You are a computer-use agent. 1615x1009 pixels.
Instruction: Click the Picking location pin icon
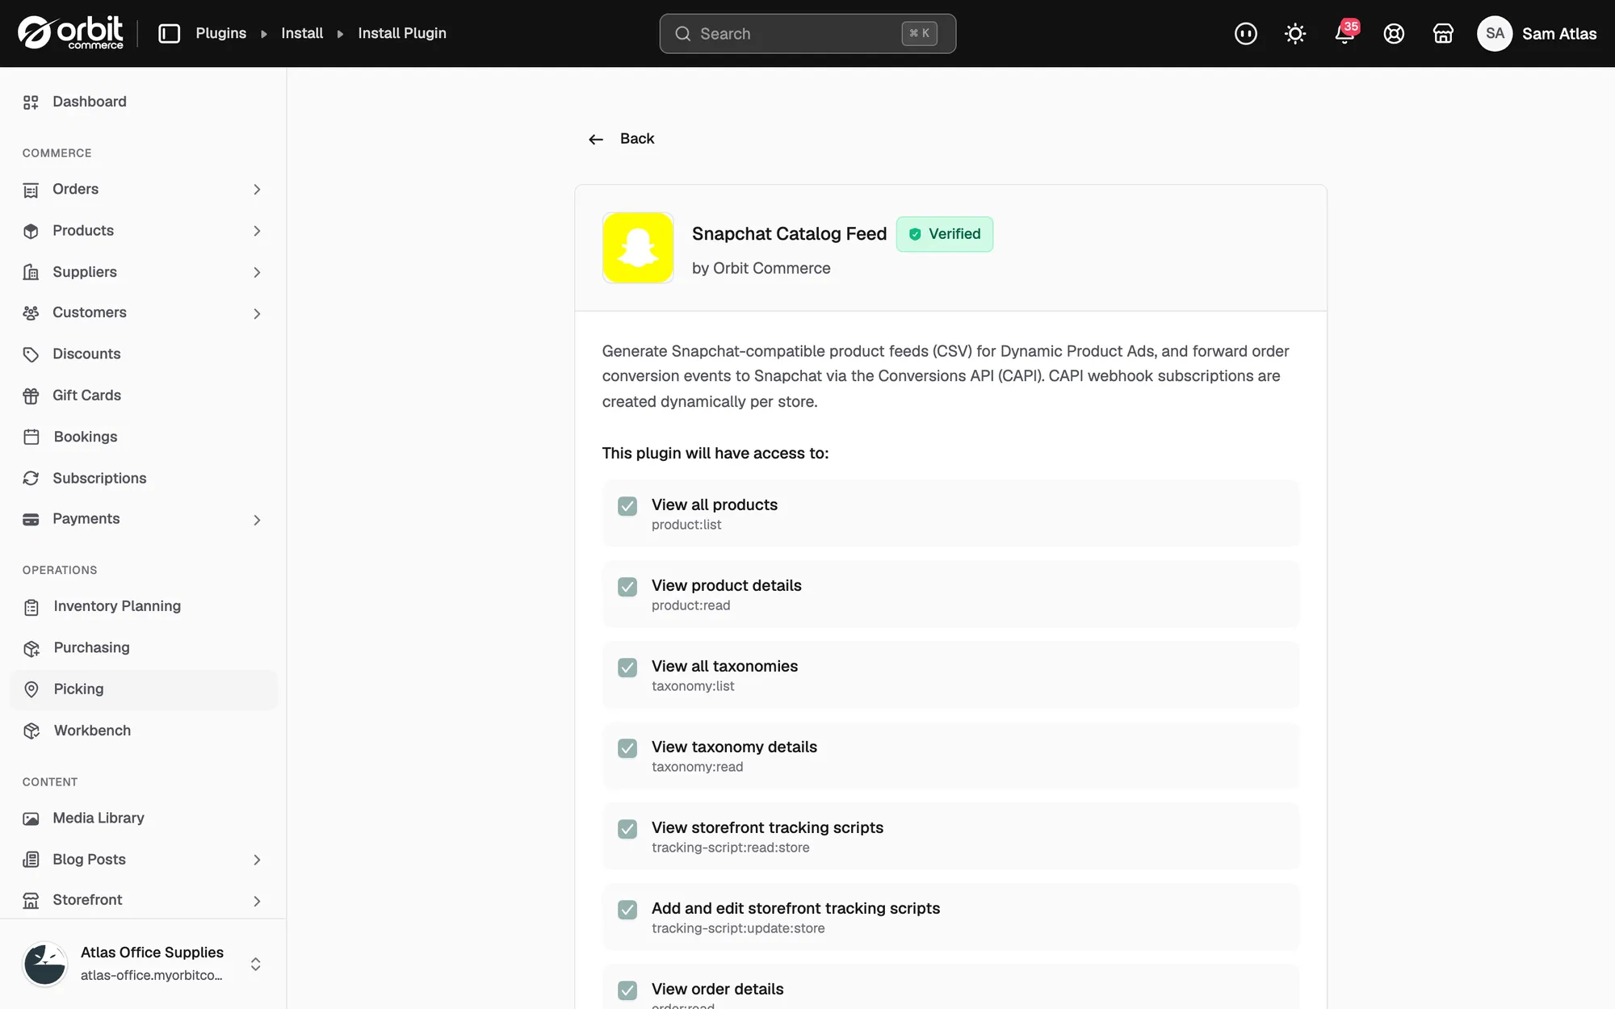[x=31, y=689]
